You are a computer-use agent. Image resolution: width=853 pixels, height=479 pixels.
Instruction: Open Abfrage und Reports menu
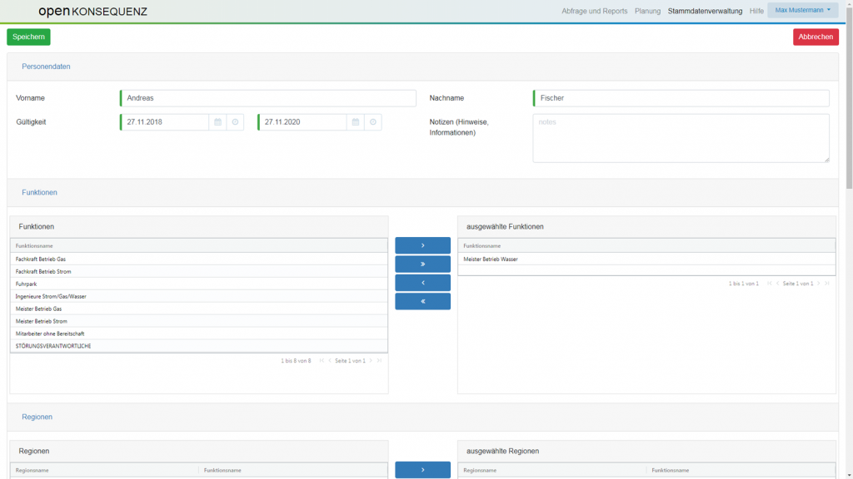594,11
